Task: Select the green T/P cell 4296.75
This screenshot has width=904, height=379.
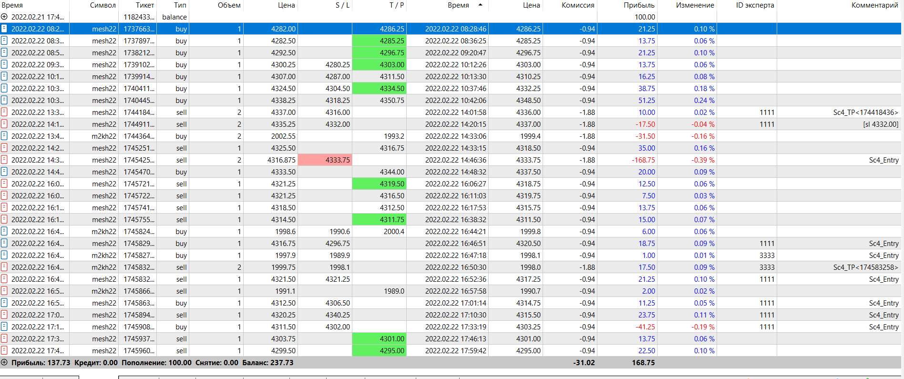Action: [379, 52]
